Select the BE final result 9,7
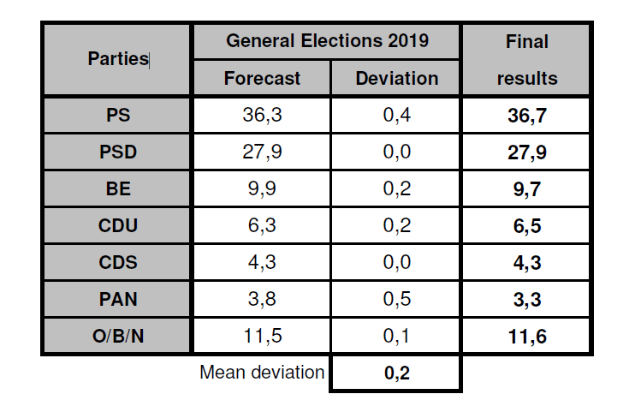635x412 pixels. [526, 189]
